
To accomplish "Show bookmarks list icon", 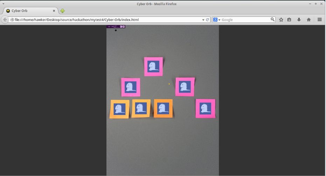I will (289, 20).
